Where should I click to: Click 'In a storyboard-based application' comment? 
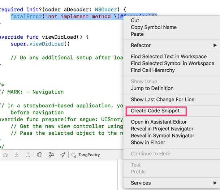tap(61, 106)
